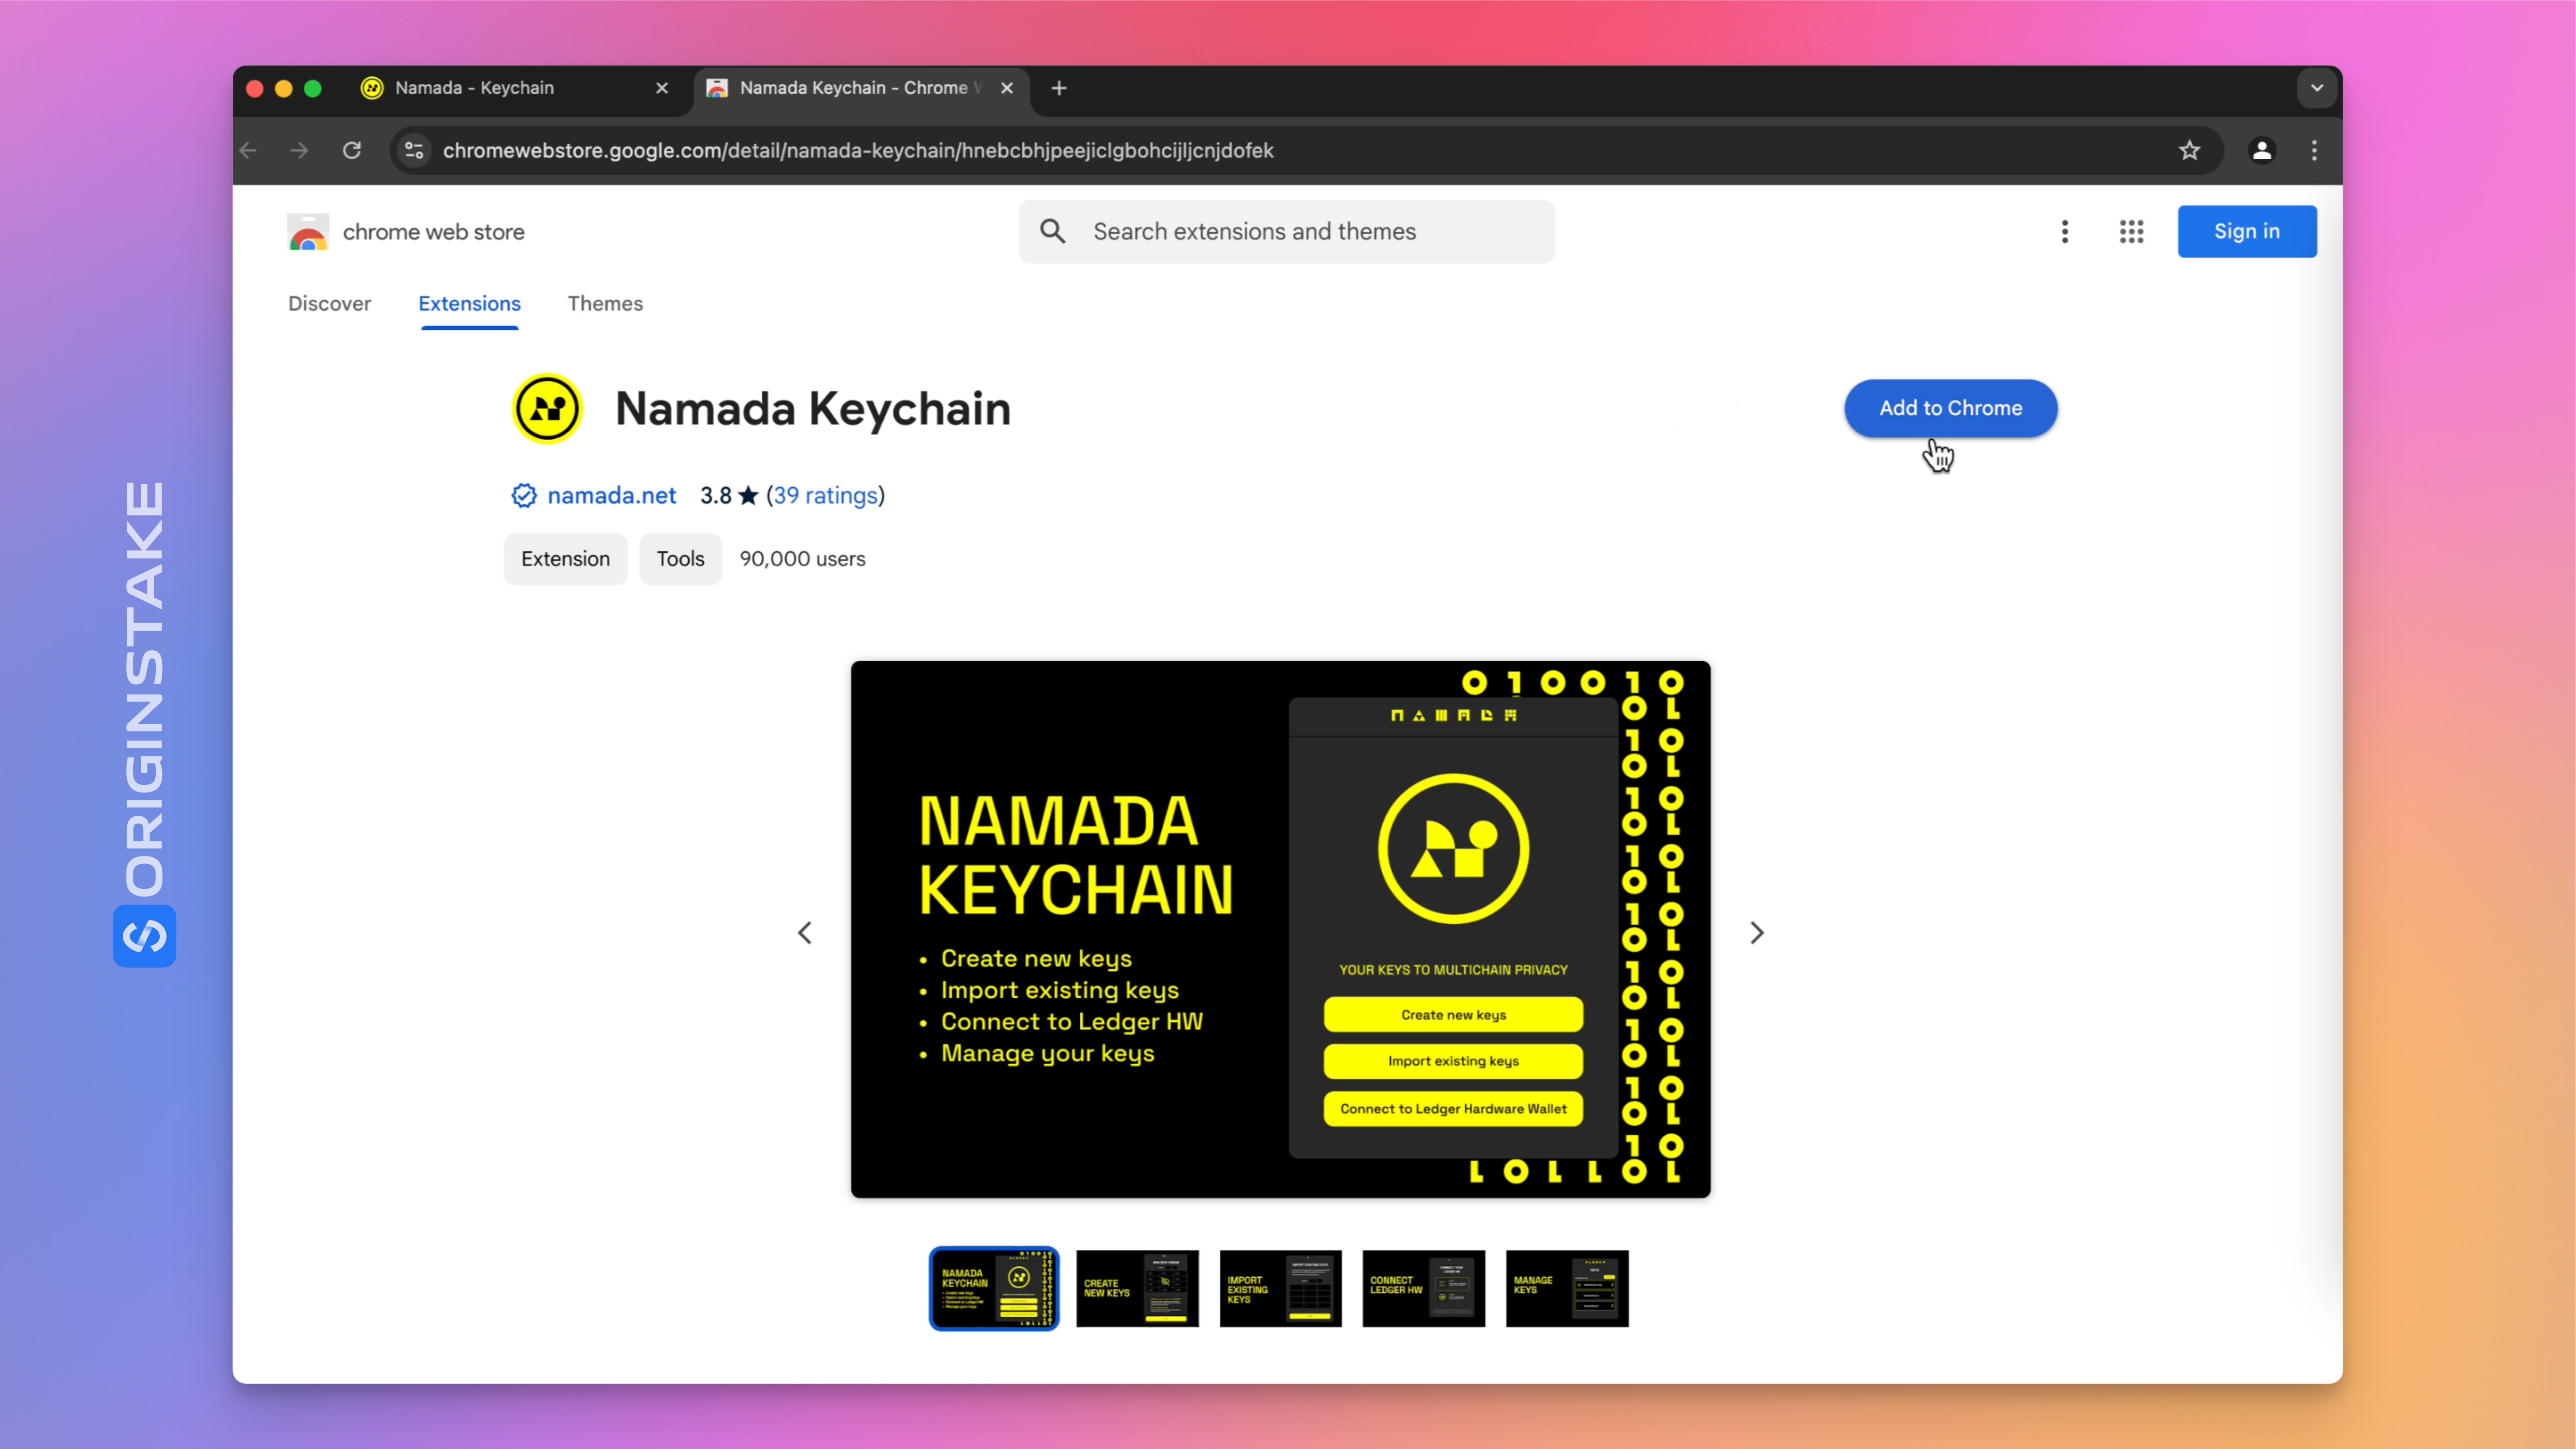This screenshot has width=2576, height=1449.
Task: Open the web store more options menu
Action: [x=2065, y=232]
